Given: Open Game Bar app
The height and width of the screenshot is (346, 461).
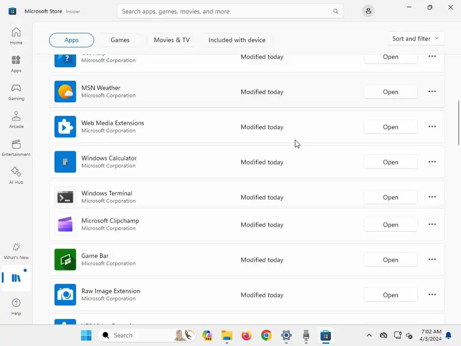Looking at the screenshot, I should coord(390,260).
